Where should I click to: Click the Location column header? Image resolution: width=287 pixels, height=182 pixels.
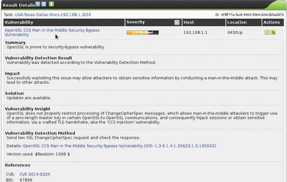point(244,22)
